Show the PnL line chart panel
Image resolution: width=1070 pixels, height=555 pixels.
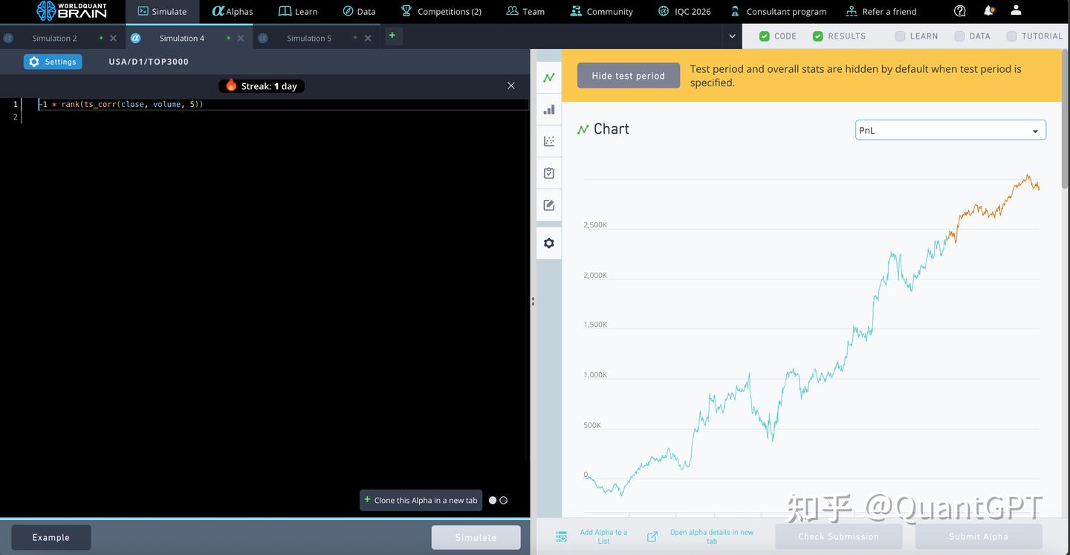[x=549, y=77]
